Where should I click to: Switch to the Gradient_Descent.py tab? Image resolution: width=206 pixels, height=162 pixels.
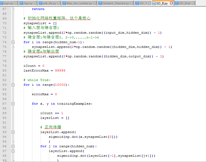(x=116, y=3)
